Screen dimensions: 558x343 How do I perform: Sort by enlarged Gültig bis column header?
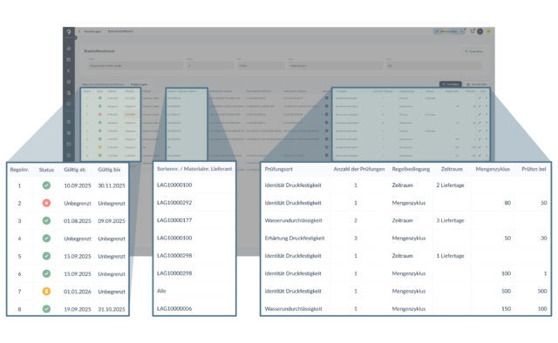pos(109,170)
